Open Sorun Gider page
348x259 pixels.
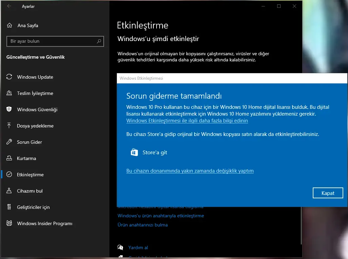pyautogui.click(x=55, y=142)
